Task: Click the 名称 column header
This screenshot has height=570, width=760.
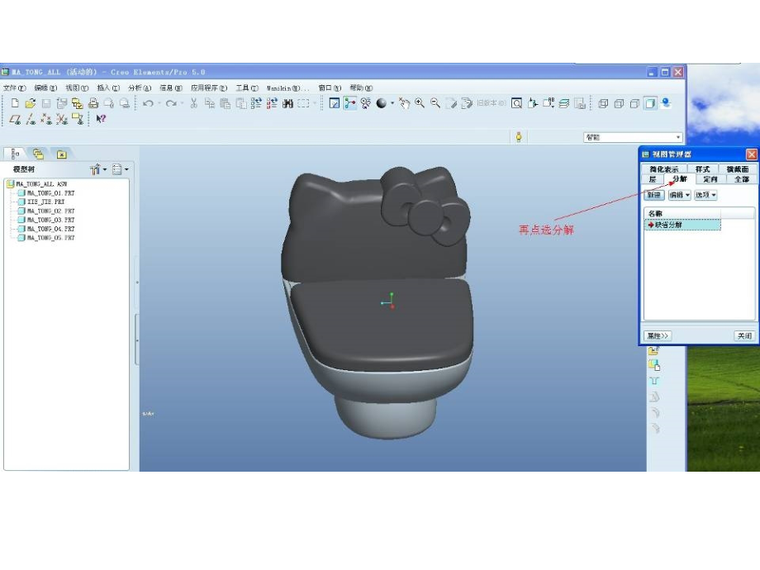Action: [682, 213]
